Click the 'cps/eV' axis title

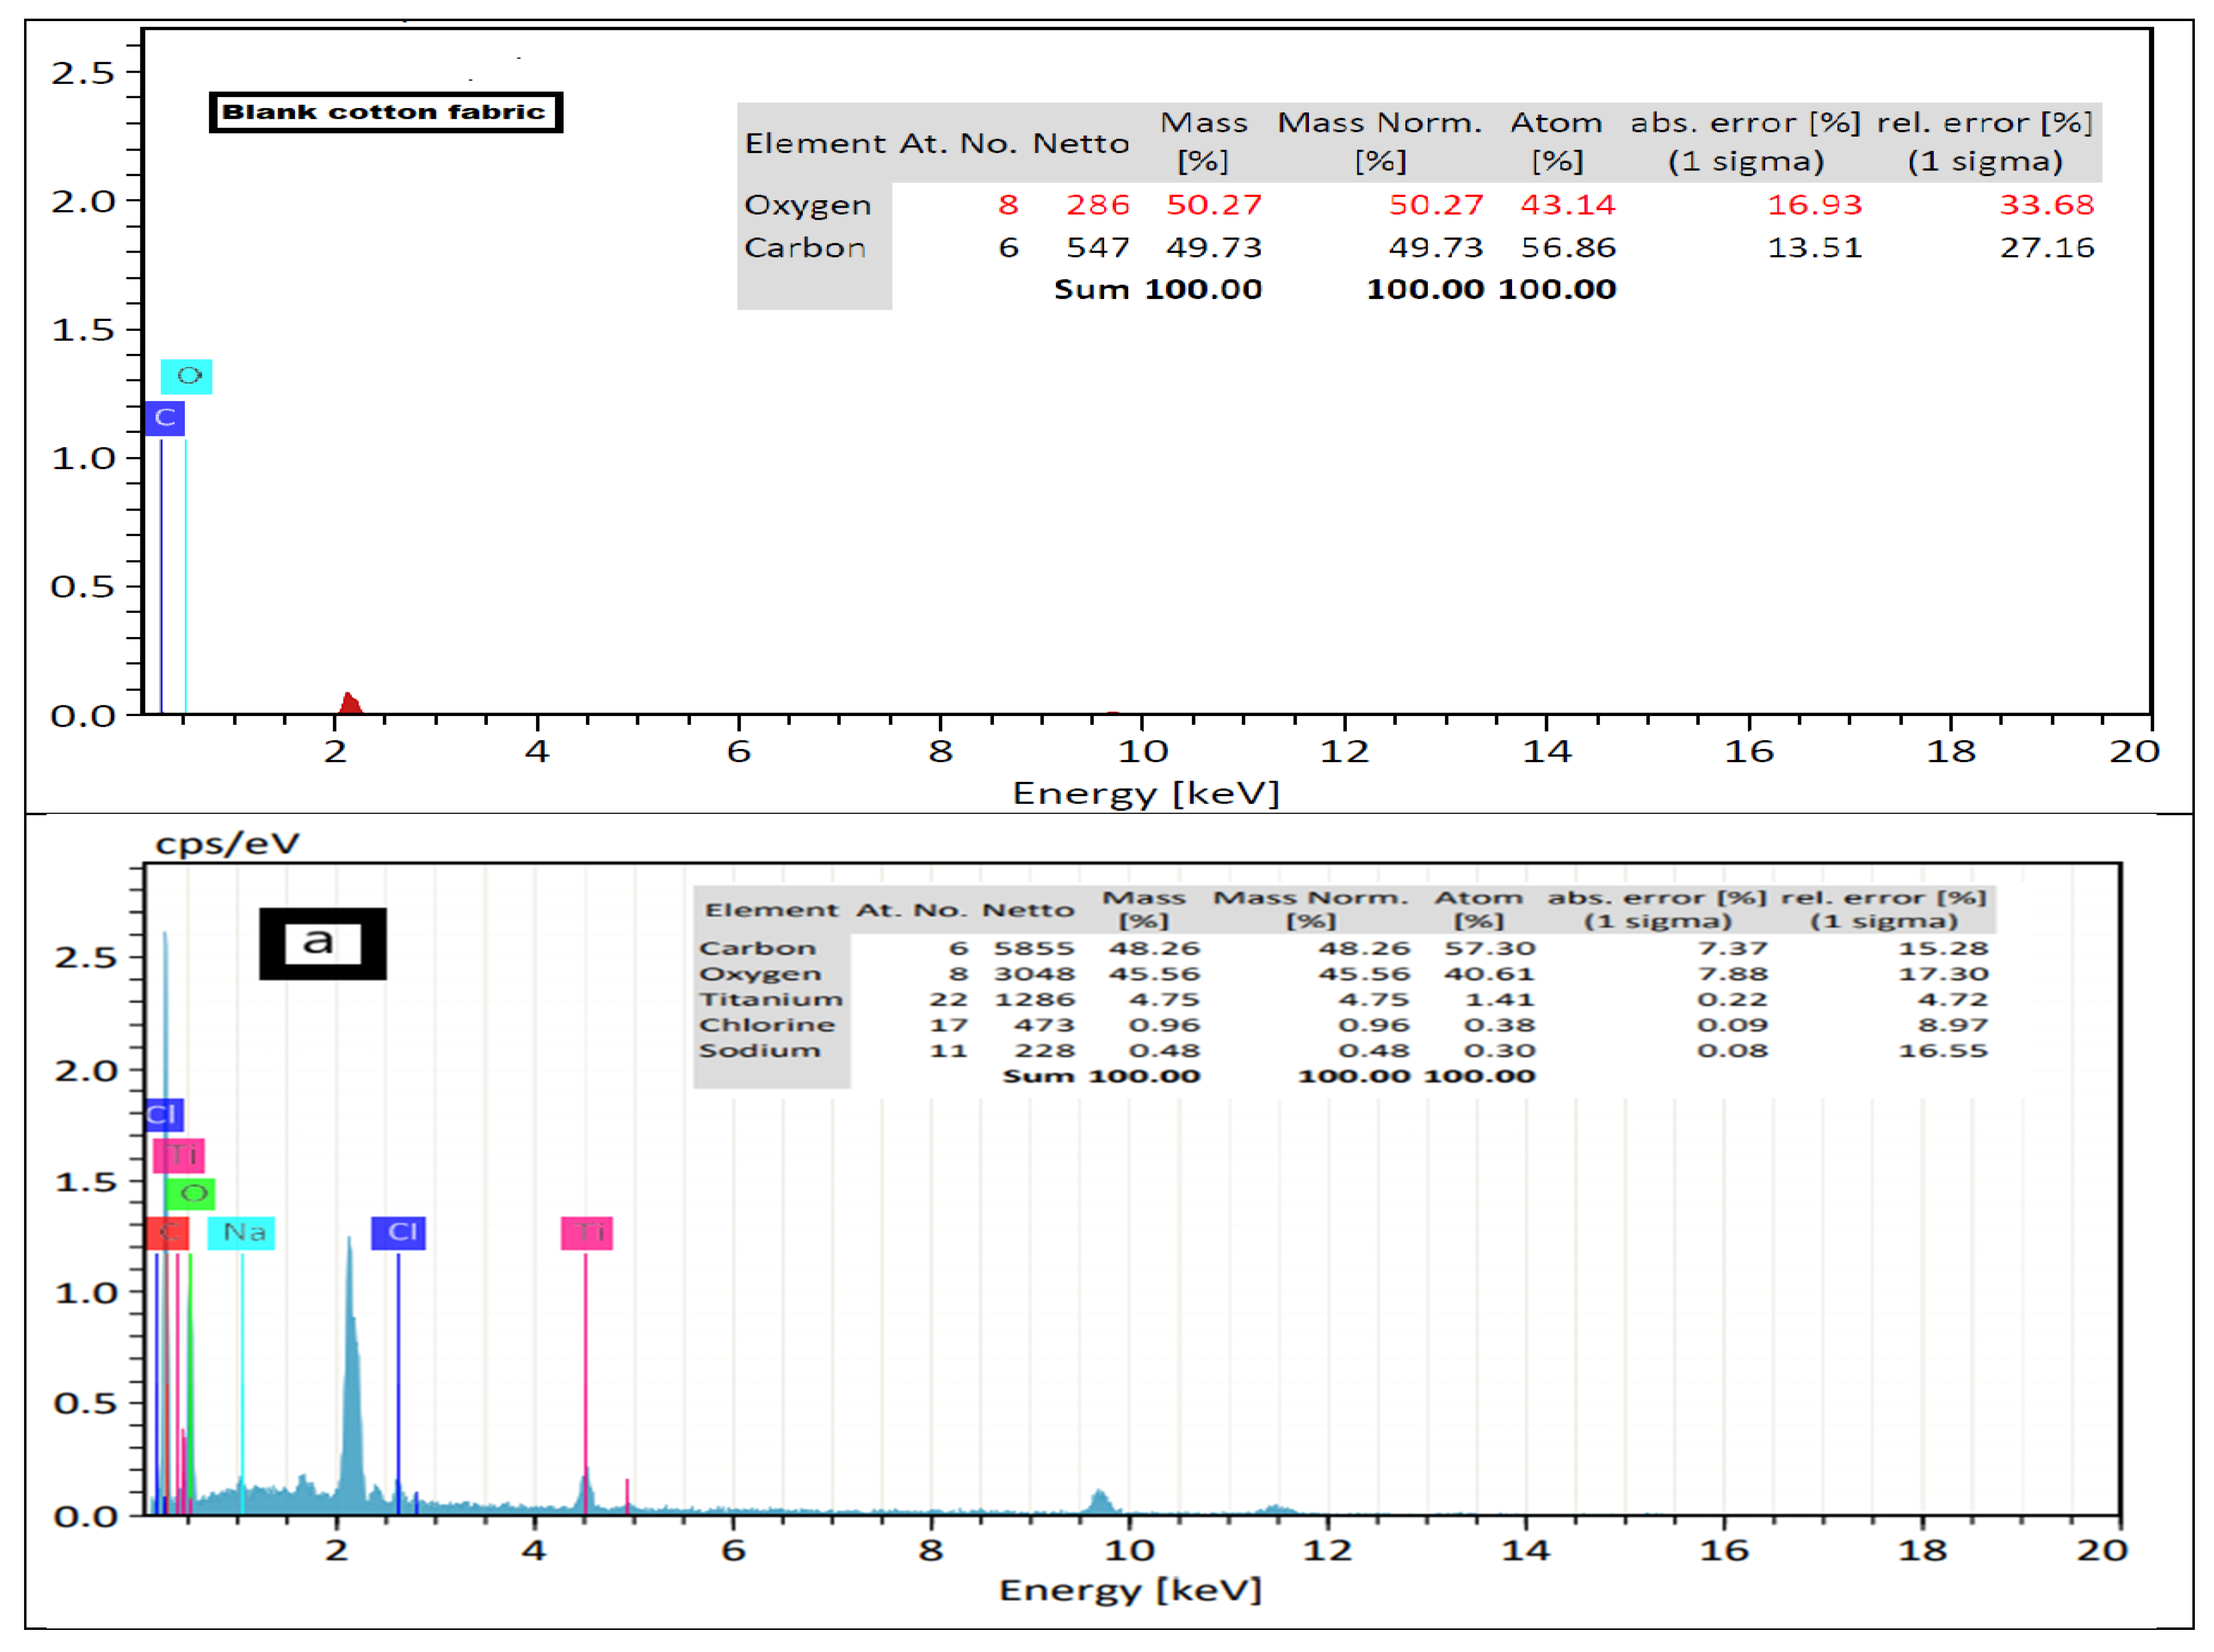pyautogui.click(x=227, y=844)
